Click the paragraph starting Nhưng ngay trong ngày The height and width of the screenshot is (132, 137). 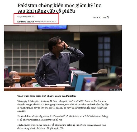(62, 126)
